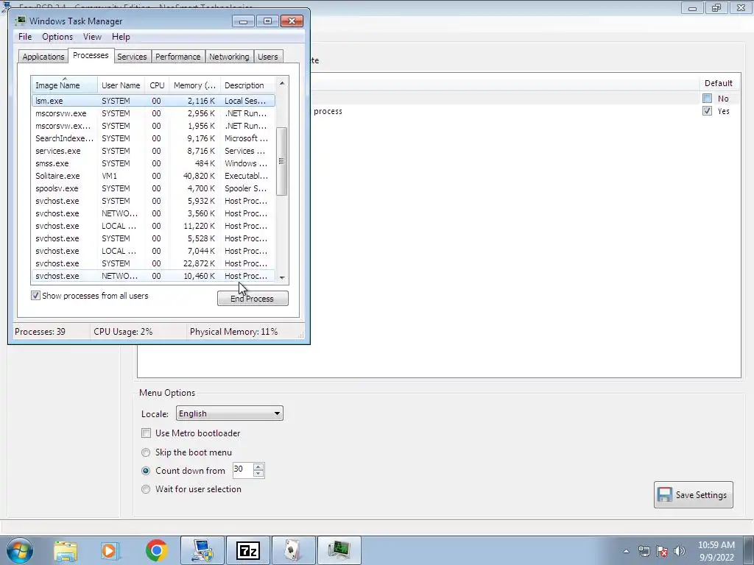Select the lsm.exe process row
Image resolution: width=754 pixels, height=565 pixels.
tap(153, 101)
